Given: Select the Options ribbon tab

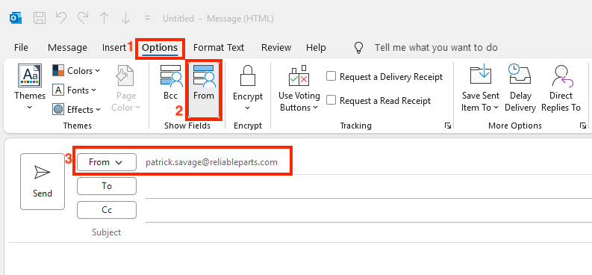Looking at the screenshot, I should pos(160,48).
